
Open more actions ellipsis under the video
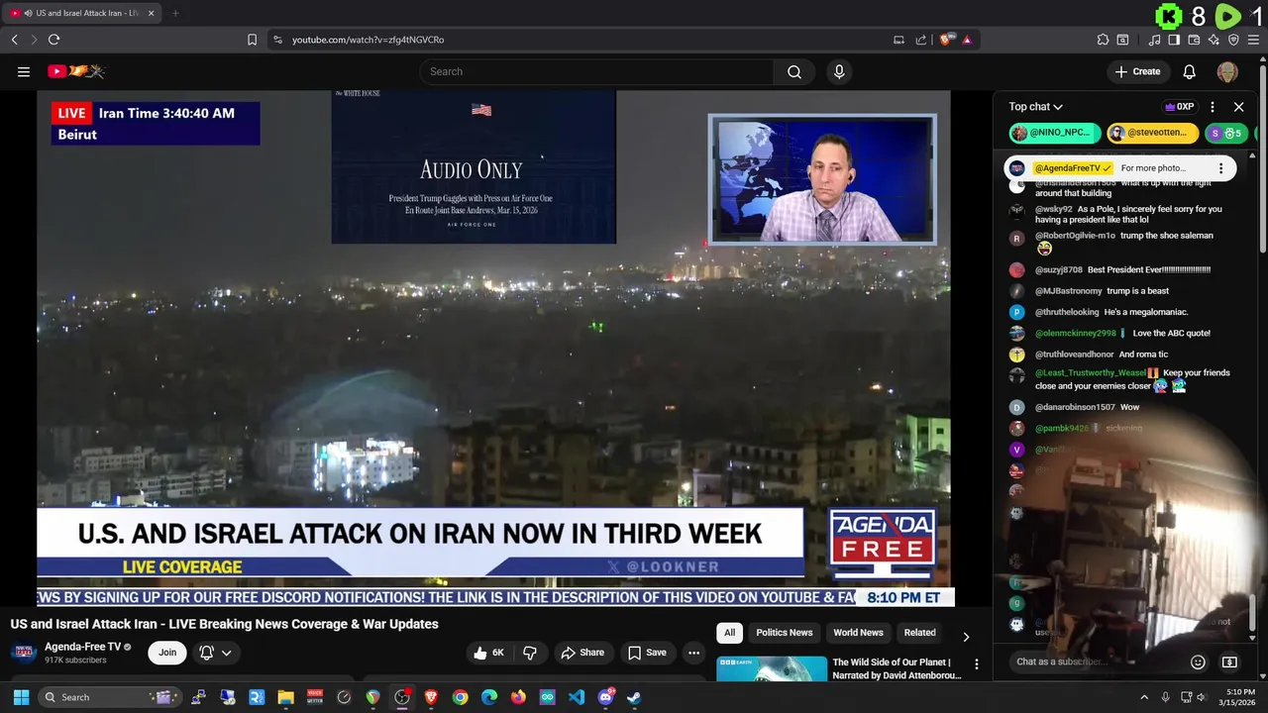coord(693,653)
